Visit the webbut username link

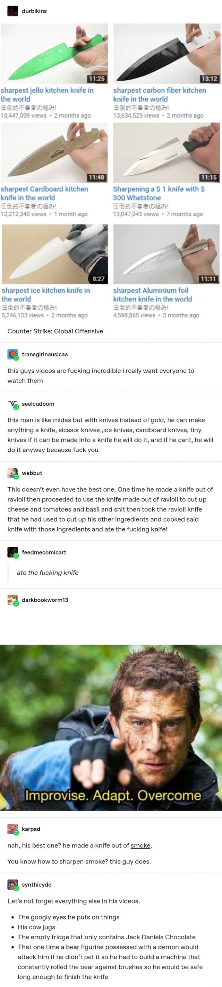pyautogui.click(x=32, y=473)
